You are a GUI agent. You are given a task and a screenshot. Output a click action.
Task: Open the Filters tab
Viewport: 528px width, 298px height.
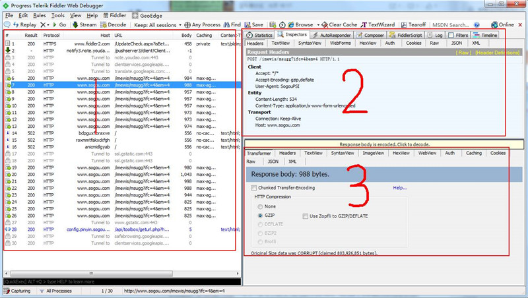(458, 35)
